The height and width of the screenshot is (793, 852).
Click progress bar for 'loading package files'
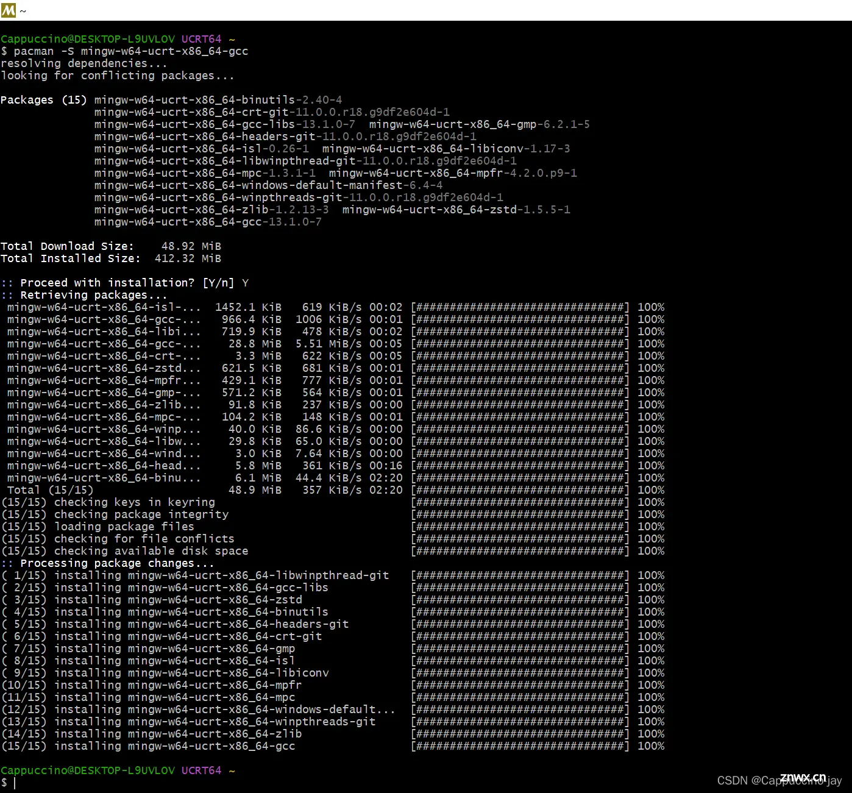(520, 527)
